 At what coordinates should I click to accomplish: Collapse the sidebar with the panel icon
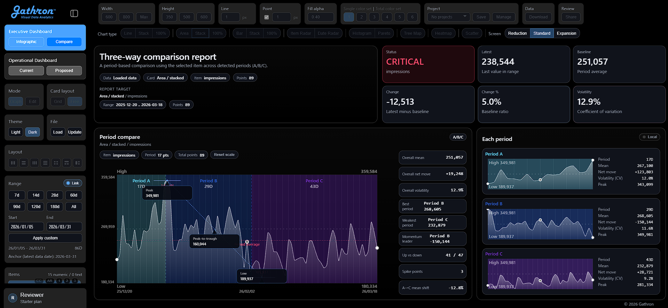pyautogui.click(x=74, y=13)
